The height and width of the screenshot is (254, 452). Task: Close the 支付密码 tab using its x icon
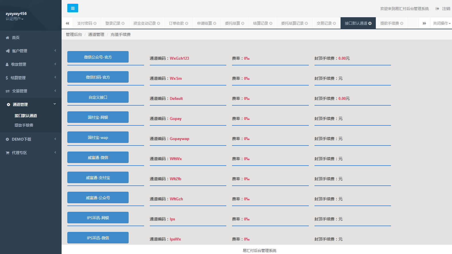pyautogui.click(x=95, y=24)
